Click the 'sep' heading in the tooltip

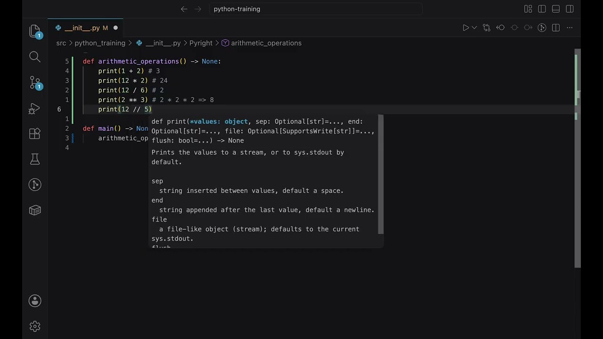pyautogui.click(x=157, y=181)
